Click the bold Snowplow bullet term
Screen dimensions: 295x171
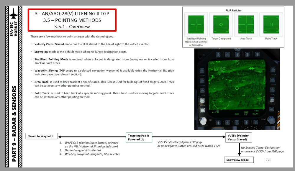pos(41,52)
